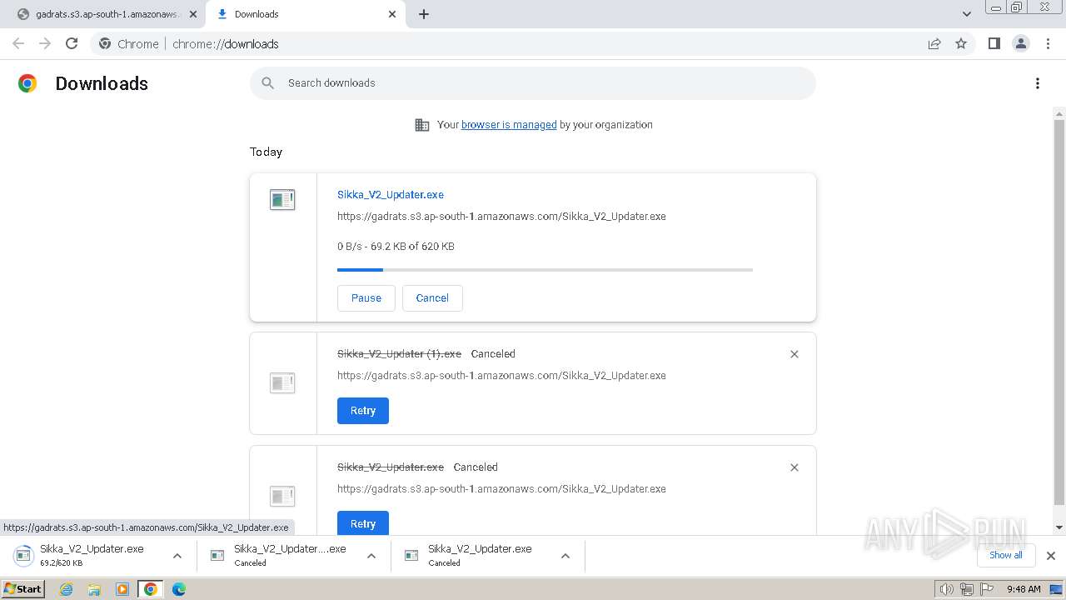1066x600 pixels.
Task: Switch to the gadrats.s3.ap-south-1 tab
Action: 107,14
